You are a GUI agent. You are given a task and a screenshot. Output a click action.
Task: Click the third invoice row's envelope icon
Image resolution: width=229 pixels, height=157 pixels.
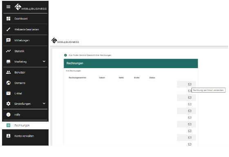click(x=189, y=97)
